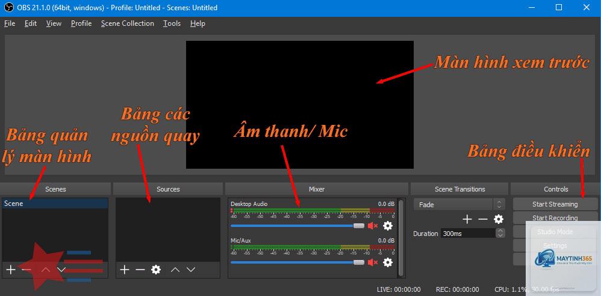The image size is (601, 296).
Task: Click the Mixer panel scrollbar
Action: pyautogui.click(x=401, y=237)
